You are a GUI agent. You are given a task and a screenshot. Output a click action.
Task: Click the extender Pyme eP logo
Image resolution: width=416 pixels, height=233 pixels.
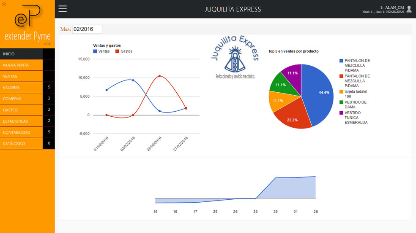27,16
